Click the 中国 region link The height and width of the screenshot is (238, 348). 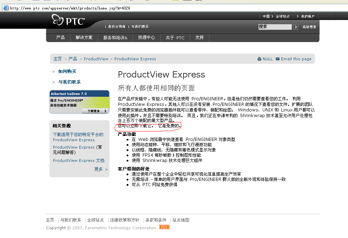click(266, 16)
